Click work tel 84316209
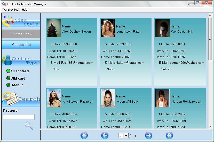The image size is (214, 142). [x=70, y=51]
